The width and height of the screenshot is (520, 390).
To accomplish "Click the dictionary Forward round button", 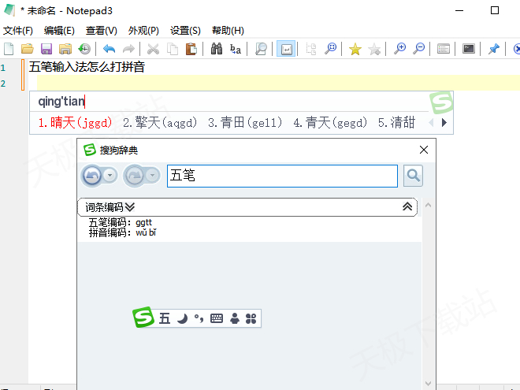I will pos(134,176).
